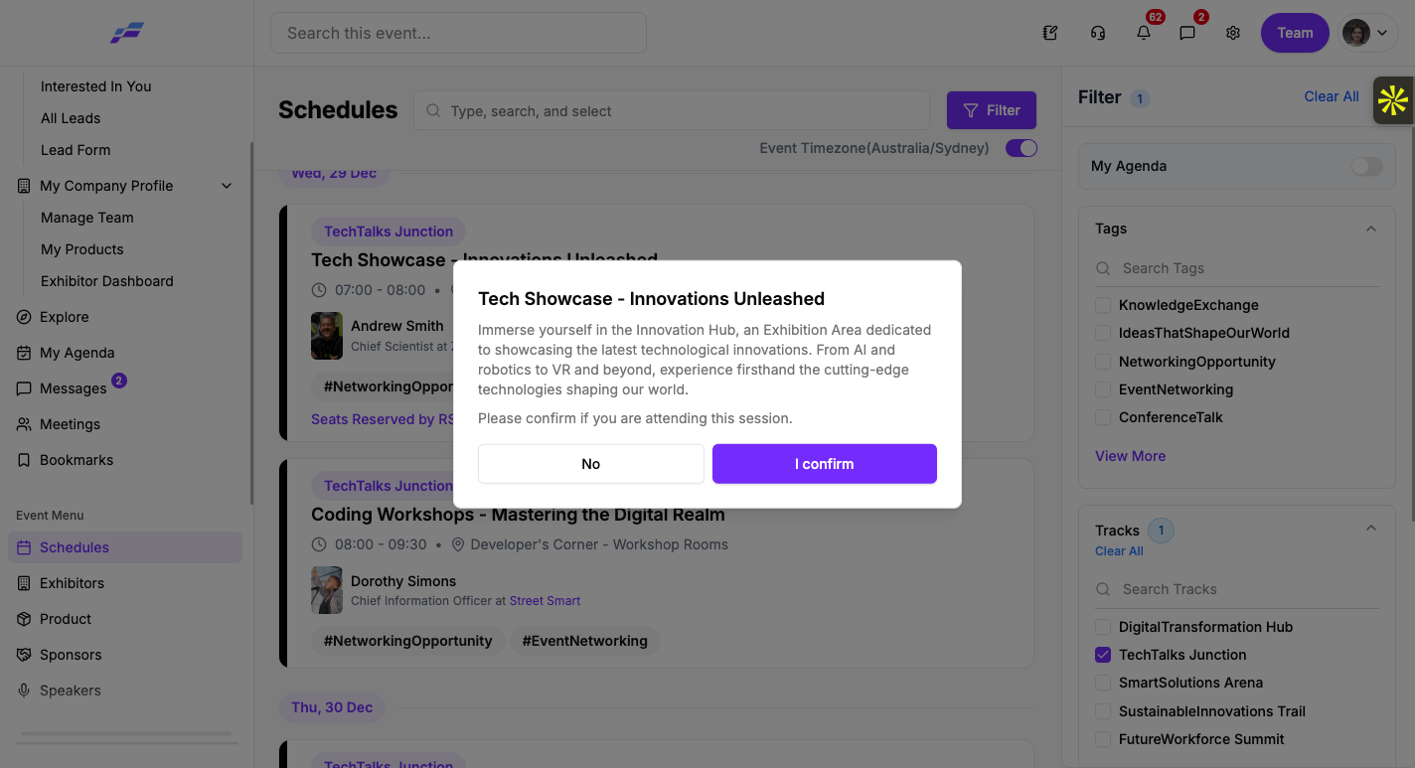This screenshot has width=1415, height=768.
Task: Open Manage Team in sidebar
Action: pos(87,218)
